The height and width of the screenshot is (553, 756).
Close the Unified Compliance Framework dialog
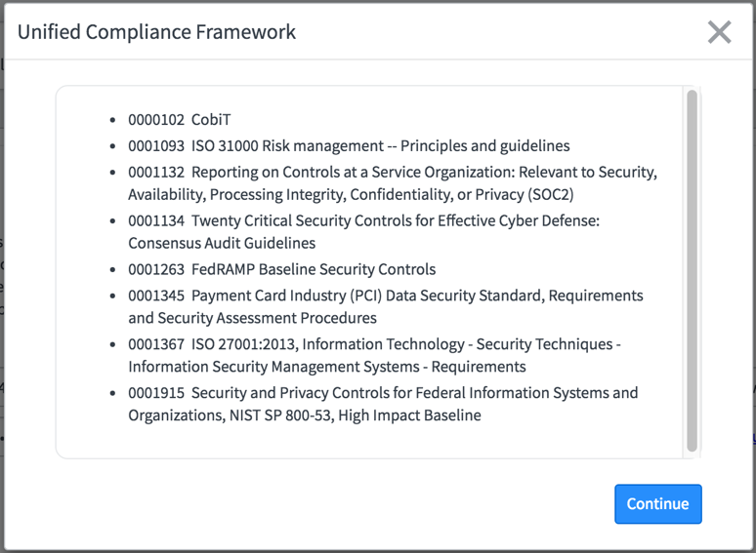pos(719,32)
